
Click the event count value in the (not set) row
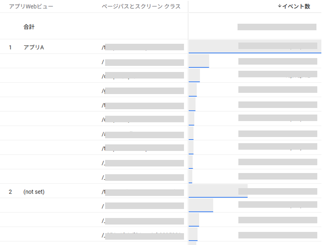click(x=278, y=191)
